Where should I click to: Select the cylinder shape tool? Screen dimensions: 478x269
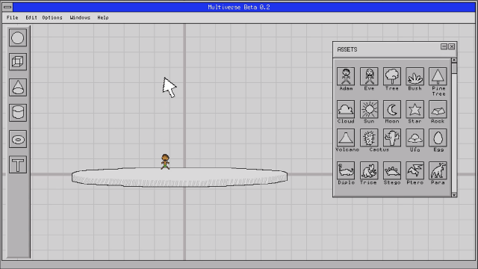point(18,113)
